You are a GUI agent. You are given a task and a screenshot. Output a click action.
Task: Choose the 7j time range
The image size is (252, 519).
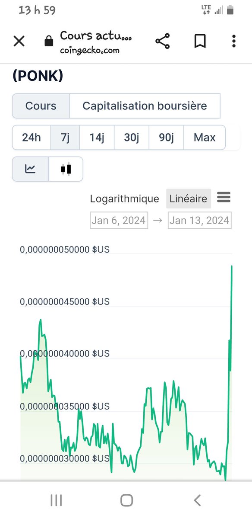pos(65,138)
